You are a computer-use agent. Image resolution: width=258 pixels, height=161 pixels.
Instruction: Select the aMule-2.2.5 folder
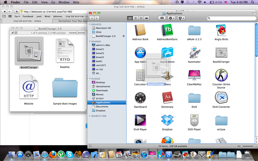[194, 31]
